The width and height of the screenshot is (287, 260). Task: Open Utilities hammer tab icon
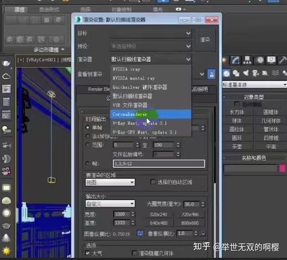283,60
